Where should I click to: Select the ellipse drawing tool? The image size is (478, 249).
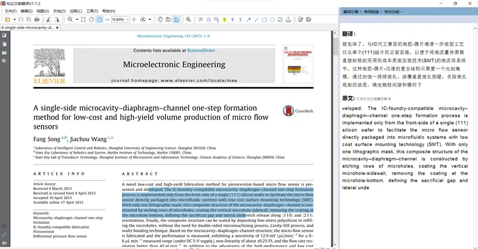(272, 19)
